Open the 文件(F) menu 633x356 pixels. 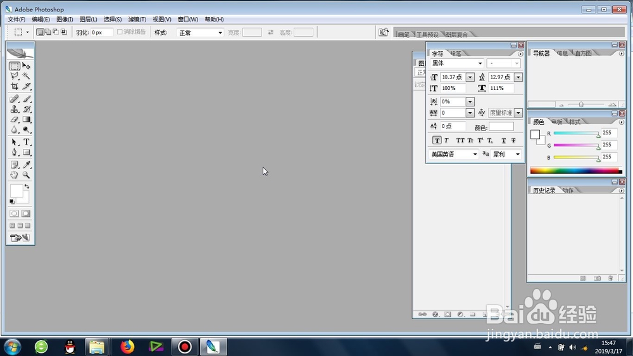coord(16,20)
